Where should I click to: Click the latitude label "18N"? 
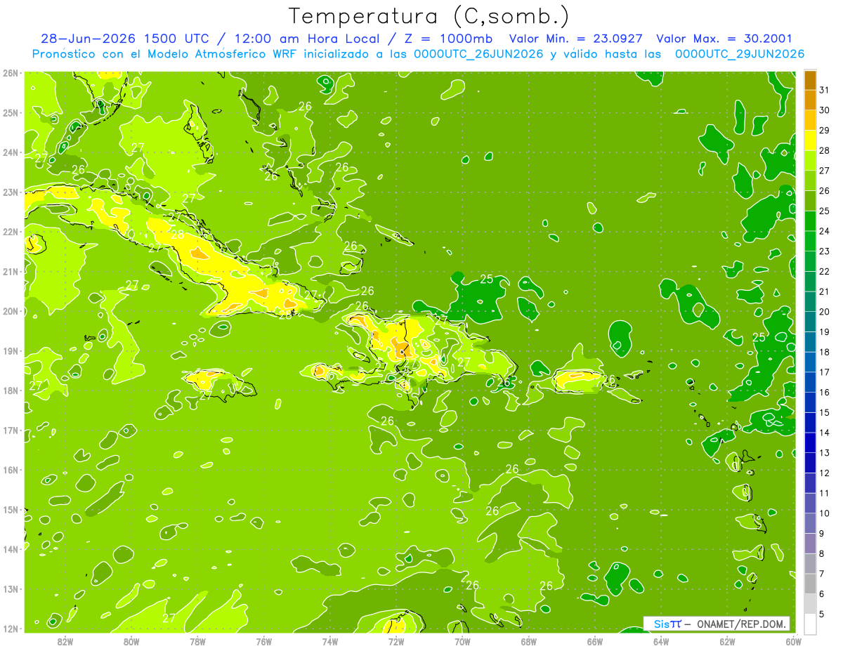pyautogui.click(x=11, y=390)
